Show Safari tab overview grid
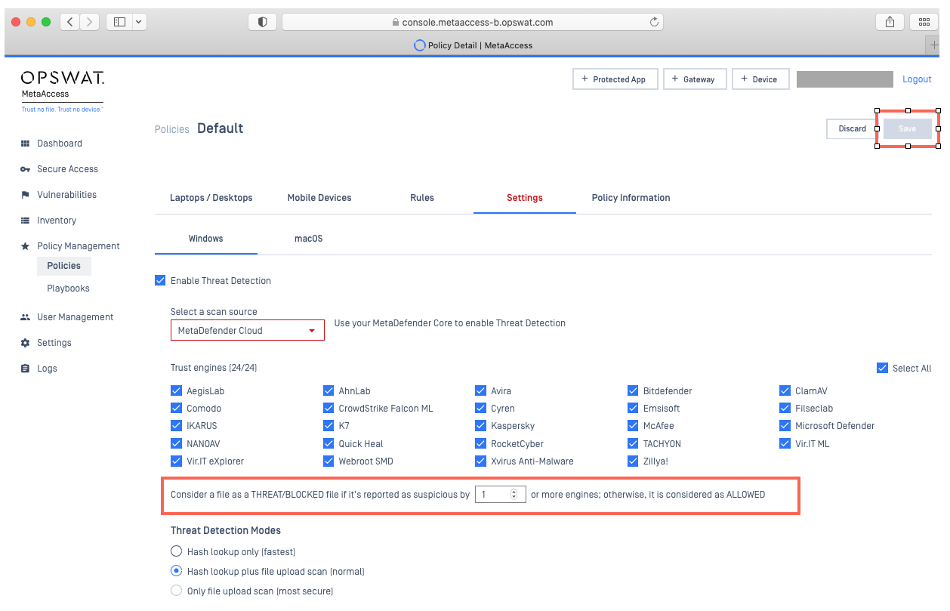Screen dimensions: 950x611 (924, 22)
